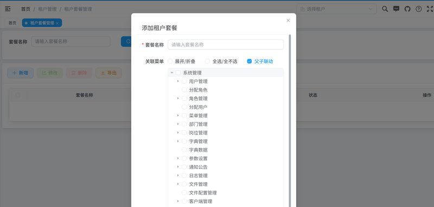Check the 文件配置管理 checkbox
This screenshot has height=207, width=434.
click(x=184, y=192)
